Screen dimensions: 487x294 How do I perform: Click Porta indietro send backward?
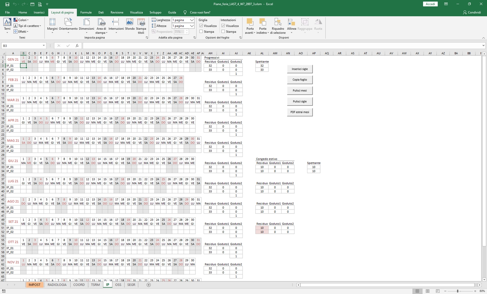pyautogui.click(x=263, y=26)
